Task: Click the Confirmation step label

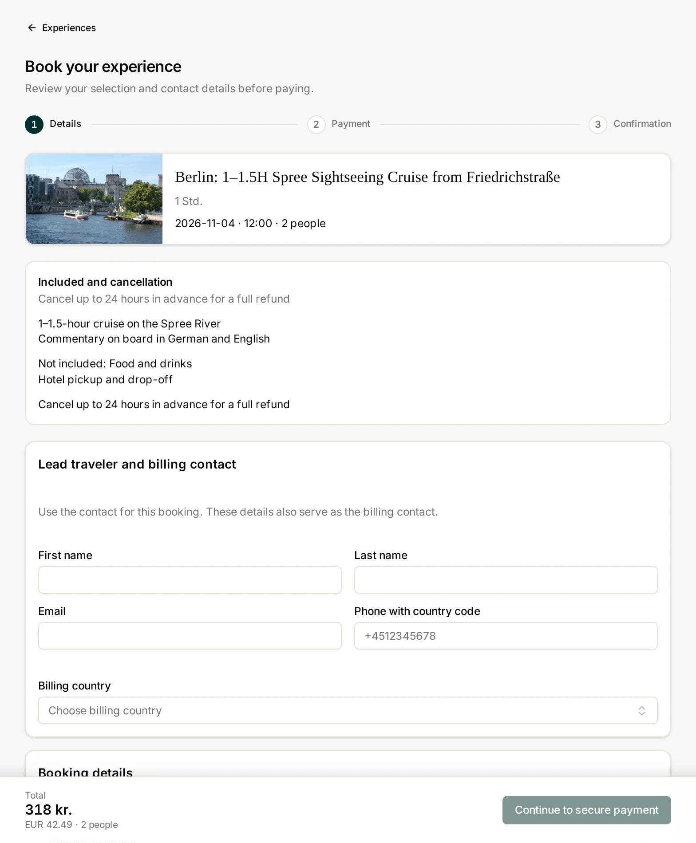Action: (642, 124)
